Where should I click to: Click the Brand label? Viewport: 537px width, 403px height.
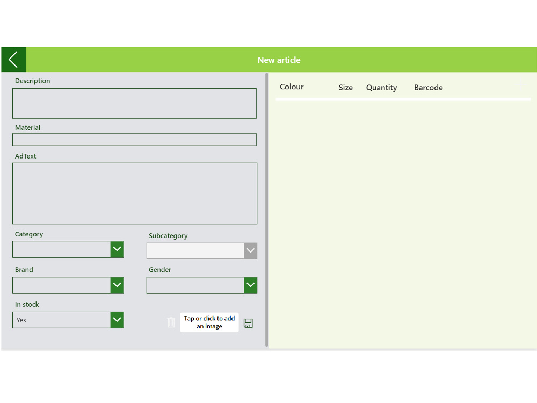24,270
